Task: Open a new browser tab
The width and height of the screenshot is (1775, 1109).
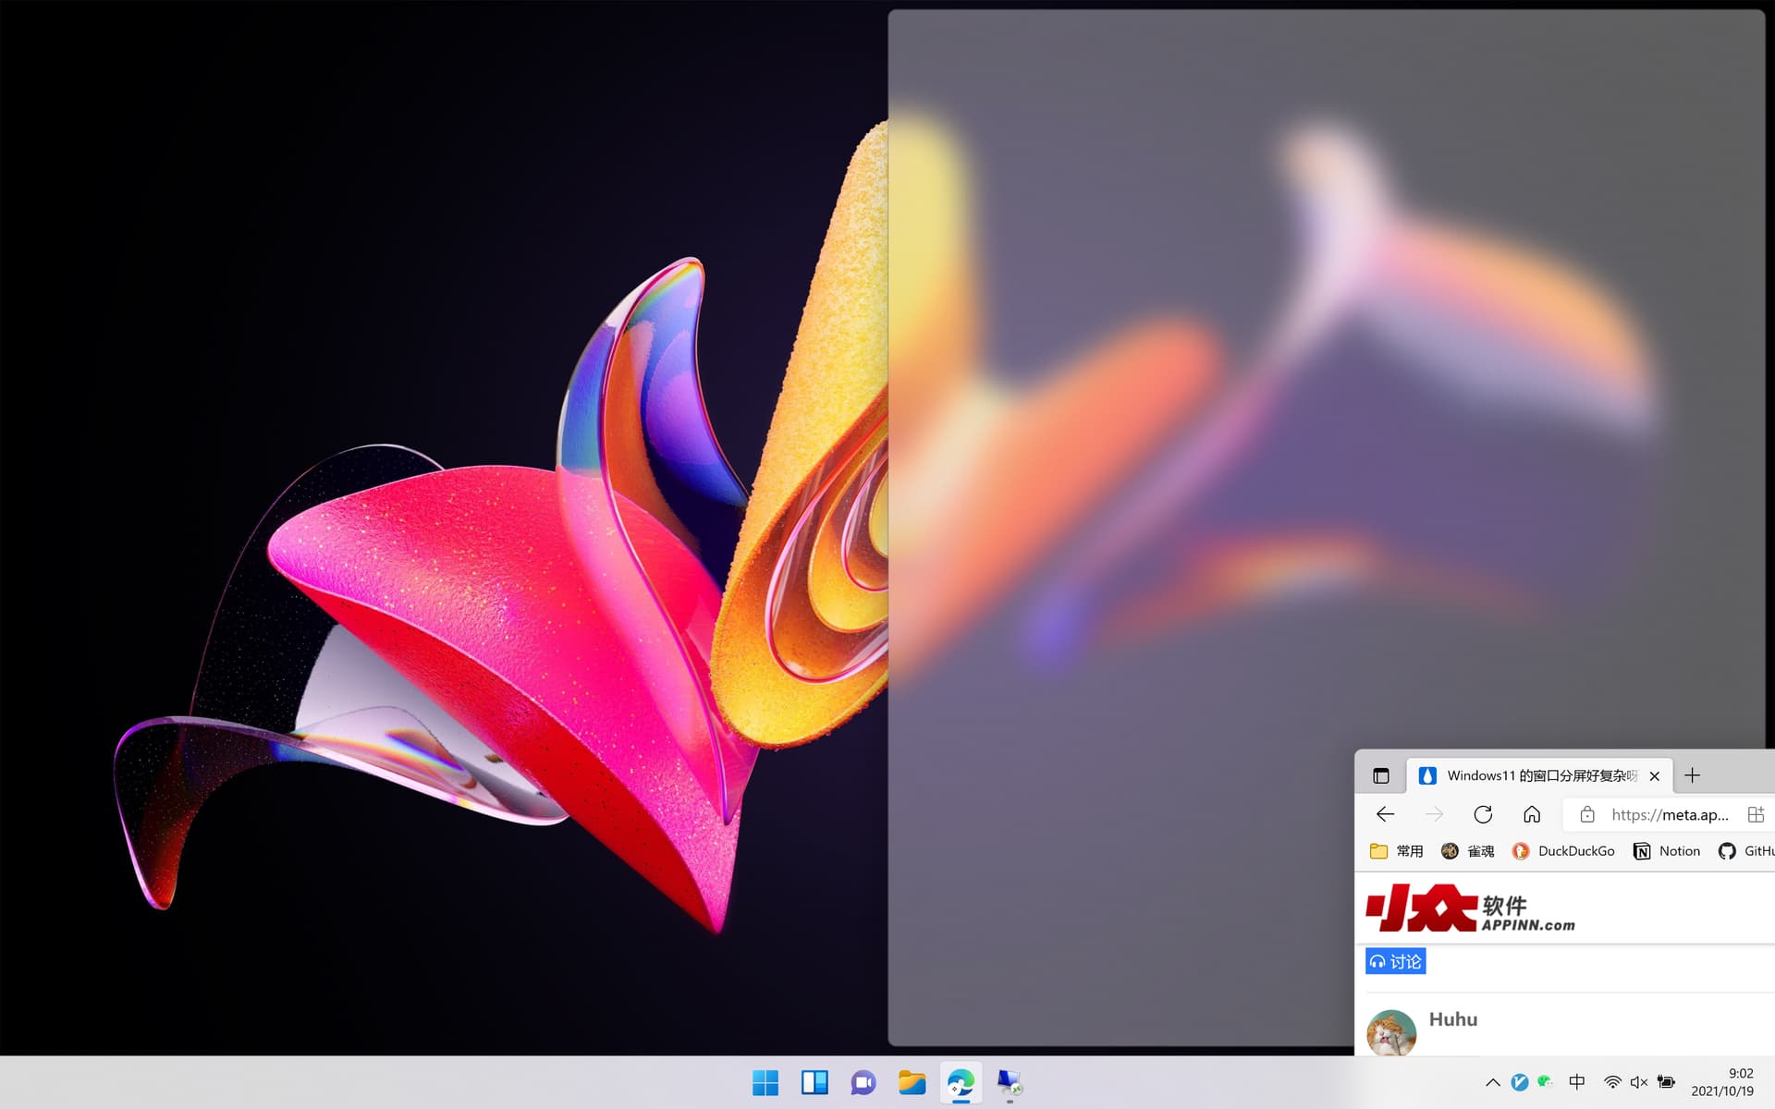Action: coord(1692,776)
